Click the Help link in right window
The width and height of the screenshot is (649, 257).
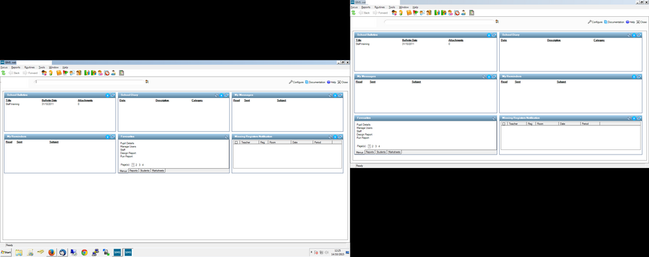click(630, 22)
